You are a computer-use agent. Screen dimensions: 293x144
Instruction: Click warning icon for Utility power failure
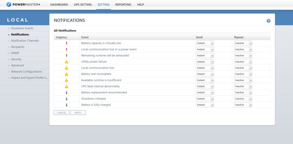click(66, 62)
